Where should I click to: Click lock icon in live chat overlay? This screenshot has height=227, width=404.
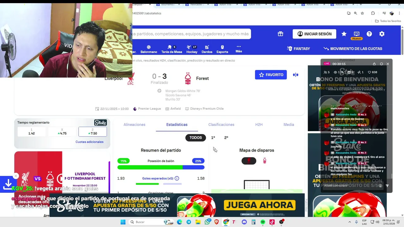point(374,64)
